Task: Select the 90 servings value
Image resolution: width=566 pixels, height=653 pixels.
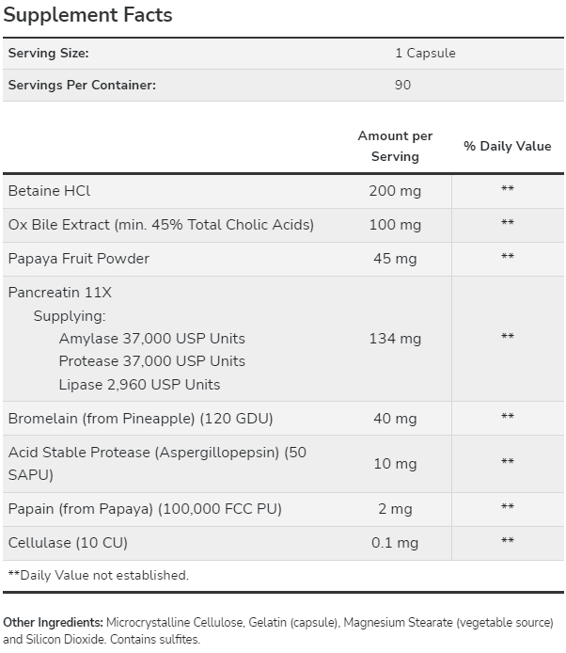Action: coord(402,85)
